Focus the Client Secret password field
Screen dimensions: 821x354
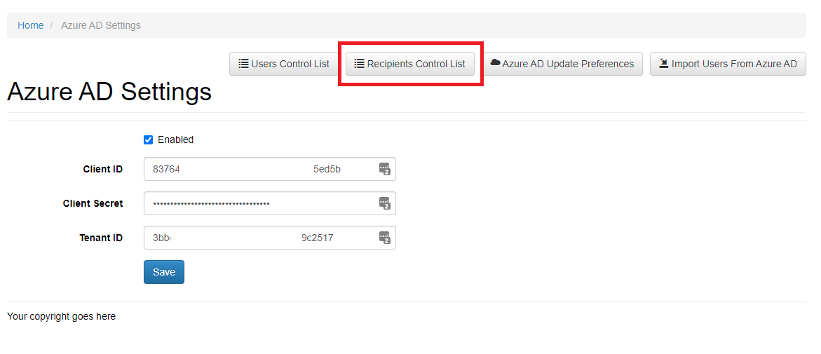259,203
